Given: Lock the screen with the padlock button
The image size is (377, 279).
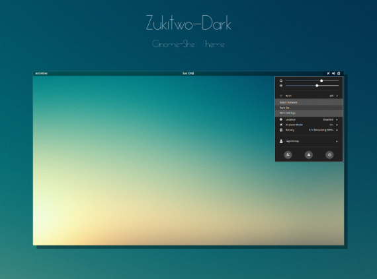Looking at the screenshot, I should 309,155.
